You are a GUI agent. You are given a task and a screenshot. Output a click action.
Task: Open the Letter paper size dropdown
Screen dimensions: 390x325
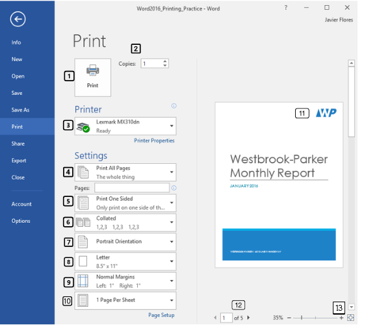pos(125,261)
